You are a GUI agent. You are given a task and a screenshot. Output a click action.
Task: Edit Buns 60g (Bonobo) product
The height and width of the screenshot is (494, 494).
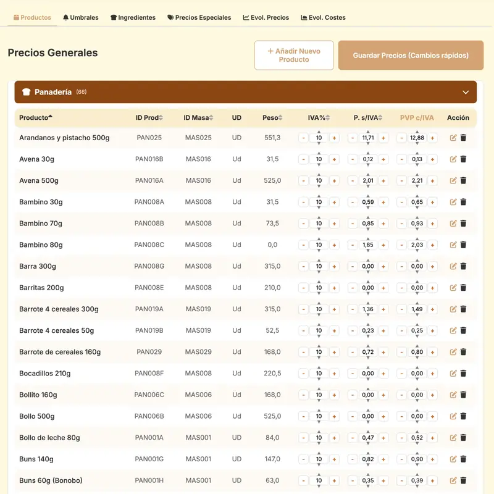pos(453,480)
